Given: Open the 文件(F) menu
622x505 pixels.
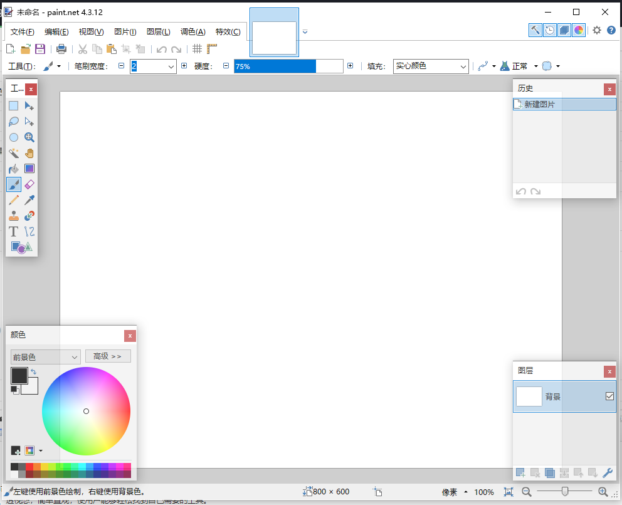Looking at the screenshot, I should [x=22, y=32].
